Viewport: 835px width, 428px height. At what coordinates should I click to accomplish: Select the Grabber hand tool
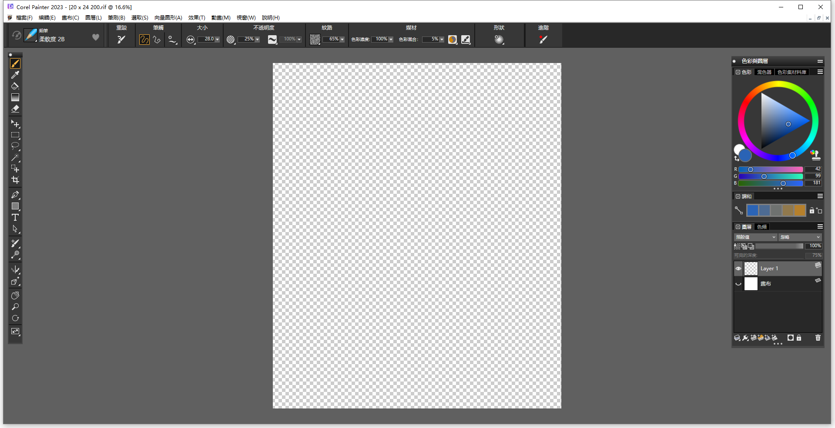pyautogui.click(x=15, y=295)
